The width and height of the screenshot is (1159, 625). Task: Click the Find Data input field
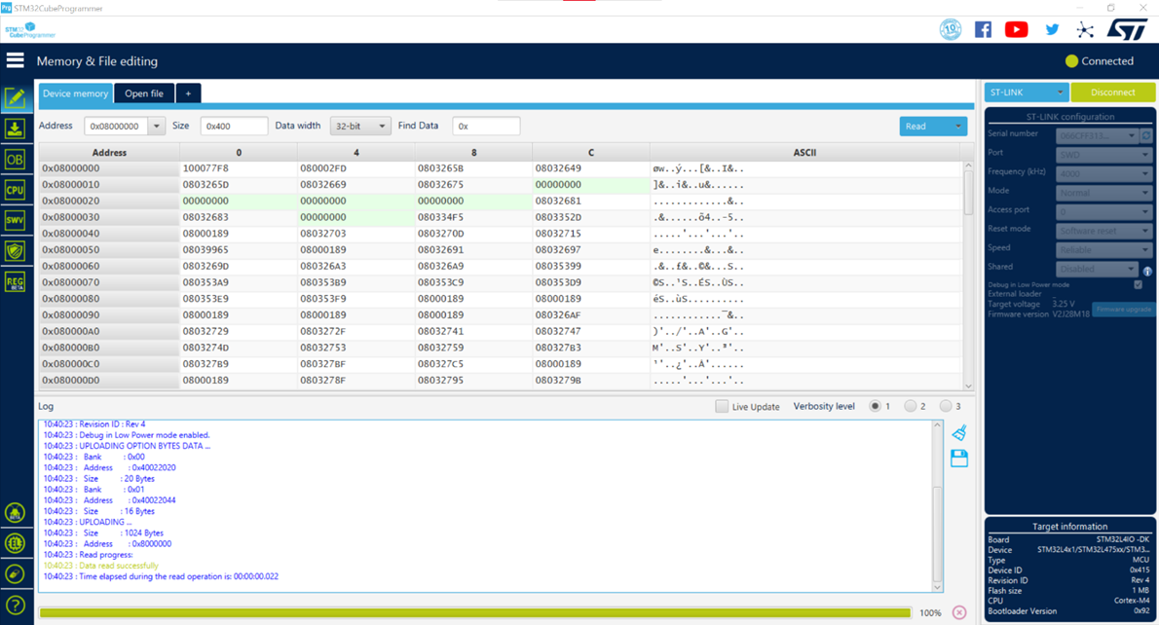pos(486,127)
